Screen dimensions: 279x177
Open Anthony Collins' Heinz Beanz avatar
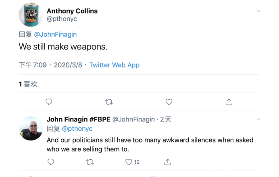coord(31,15)
